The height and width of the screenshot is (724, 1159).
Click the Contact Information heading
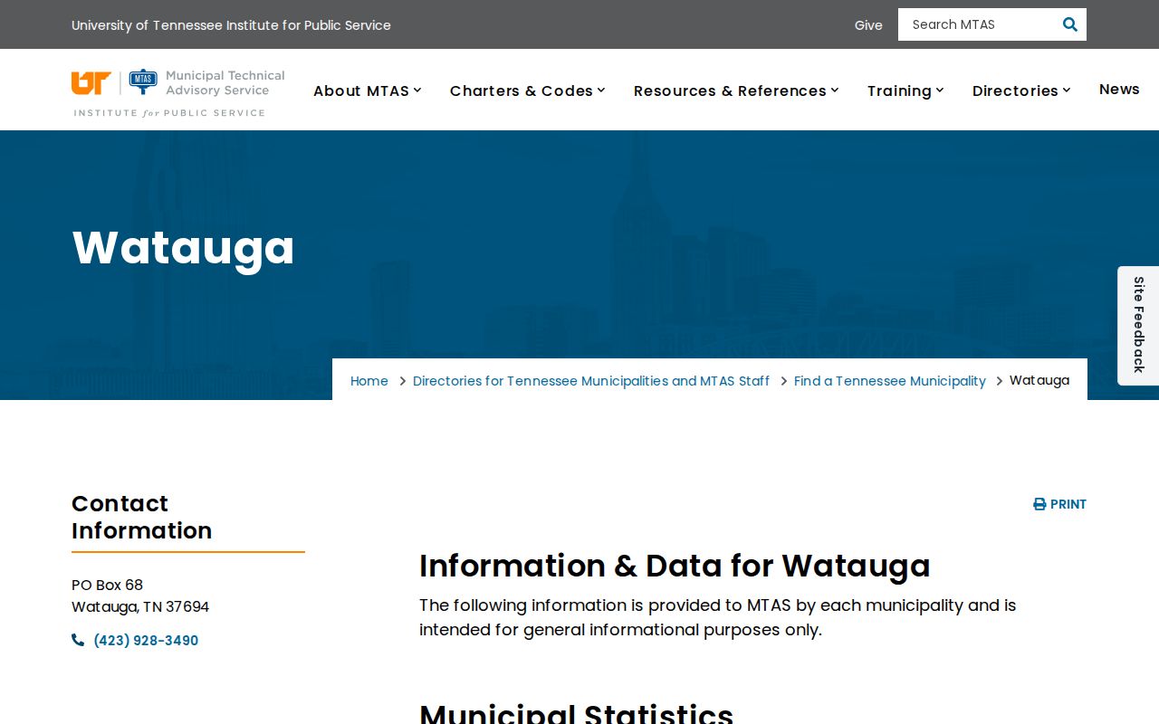[142, 517]
